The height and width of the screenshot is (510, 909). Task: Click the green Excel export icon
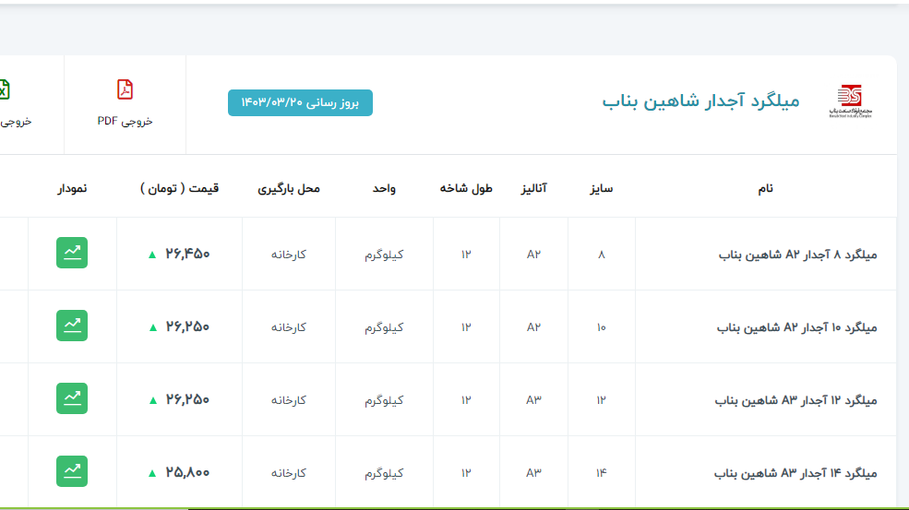point(4,89)
